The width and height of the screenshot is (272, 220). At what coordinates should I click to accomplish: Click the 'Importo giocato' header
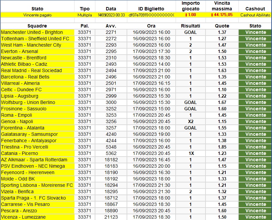[x=191, y=6]
